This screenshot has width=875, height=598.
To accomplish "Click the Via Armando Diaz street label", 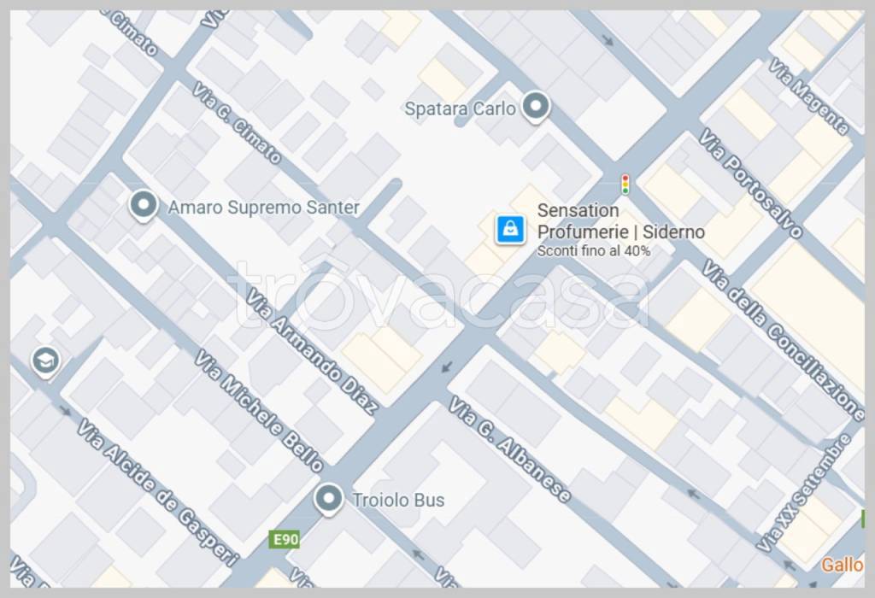I will click(x=311, y=351).
